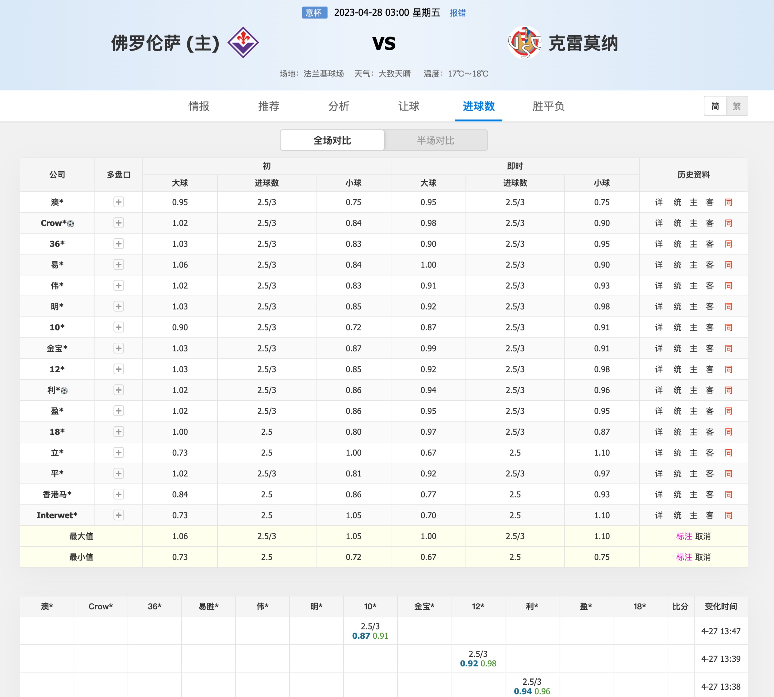Click the 历史资料 column header

point(693,175)
